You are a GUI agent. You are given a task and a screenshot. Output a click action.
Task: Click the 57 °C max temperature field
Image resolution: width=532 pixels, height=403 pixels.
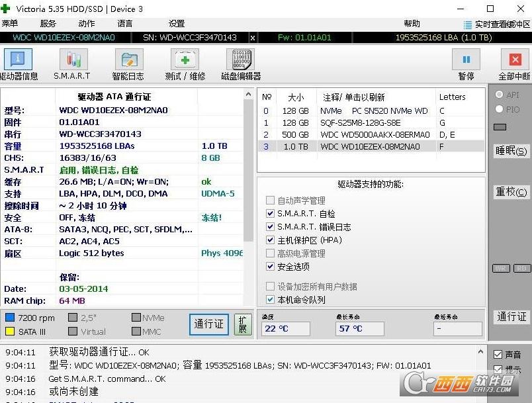tap(360, 329)
